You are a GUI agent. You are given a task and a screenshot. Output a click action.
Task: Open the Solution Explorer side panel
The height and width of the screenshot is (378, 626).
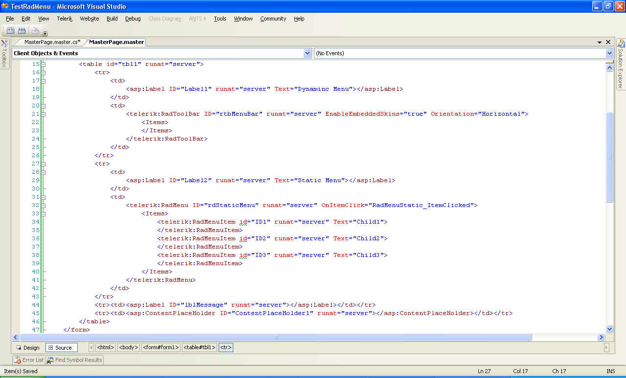pos(621,63)
